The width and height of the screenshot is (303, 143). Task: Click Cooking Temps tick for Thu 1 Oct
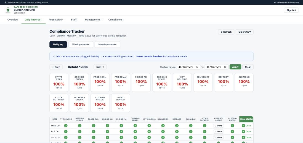(x=135, y=126)
